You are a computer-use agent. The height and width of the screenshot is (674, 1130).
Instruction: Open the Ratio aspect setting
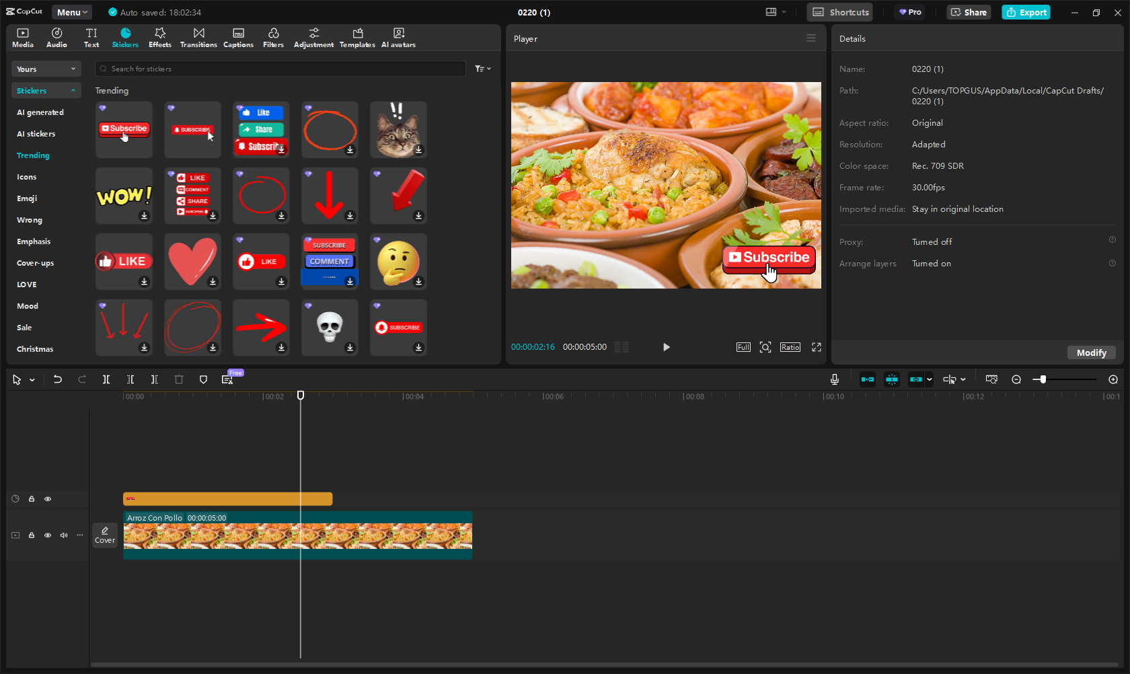coord(790,347)
